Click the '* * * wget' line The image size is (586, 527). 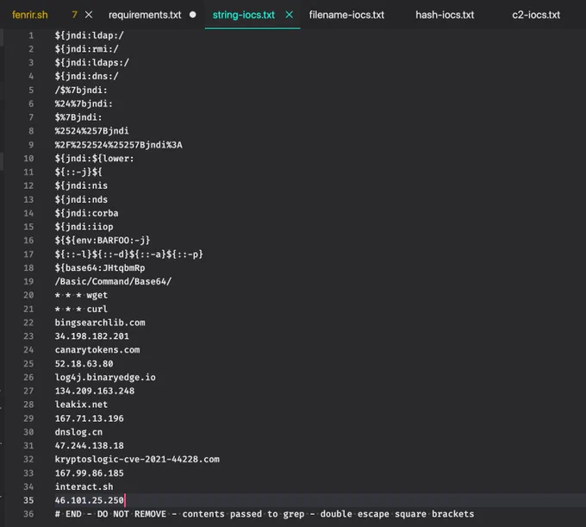coord(81,295)
